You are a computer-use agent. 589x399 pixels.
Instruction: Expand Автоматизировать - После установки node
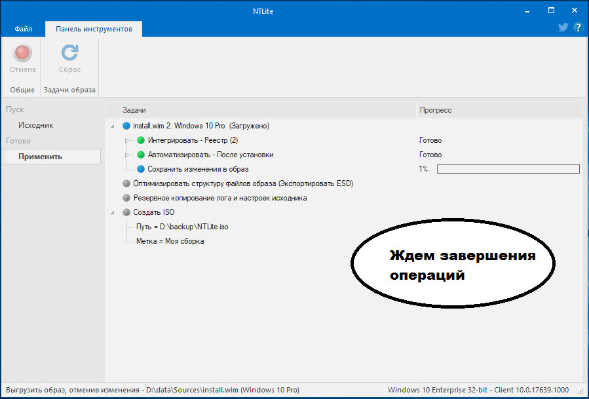click(x=127, y=155)
